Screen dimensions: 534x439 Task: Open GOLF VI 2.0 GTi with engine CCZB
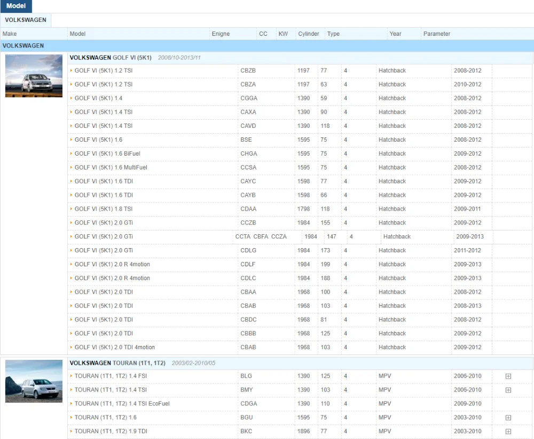click(300, 223)
